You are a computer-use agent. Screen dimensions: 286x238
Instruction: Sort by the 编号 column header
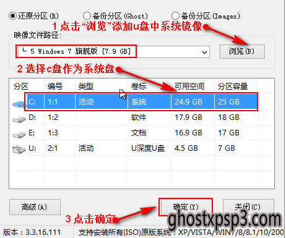(55, 87)
